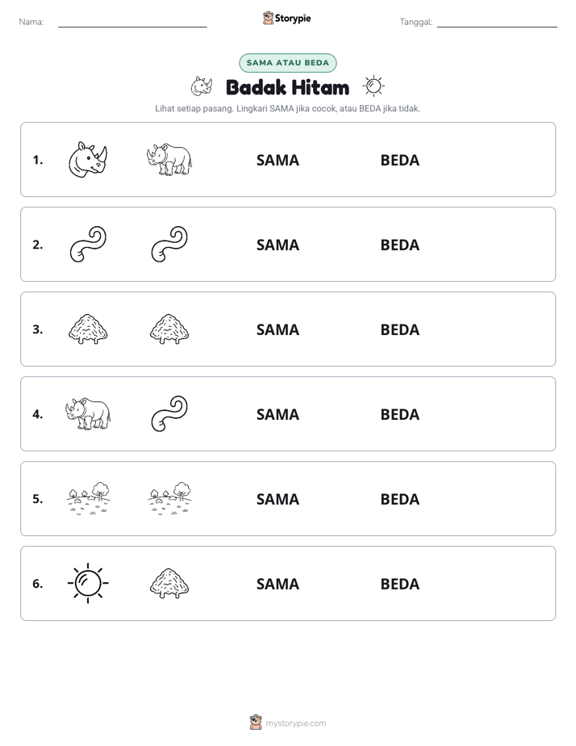Select the first savanna landscape icon in row 5
This screenshot has width=576, height=746.
click(x=88, y=498)
